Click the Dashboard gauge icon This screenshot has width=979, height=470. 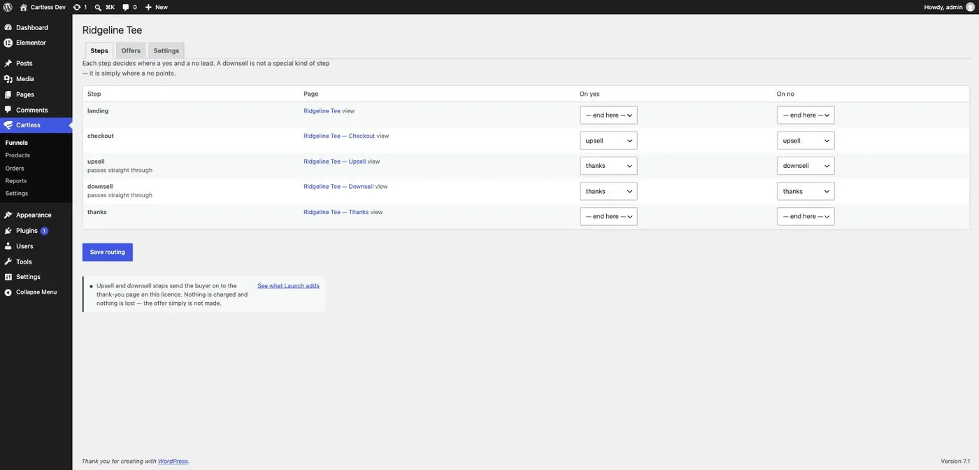(x=8, y=27)
